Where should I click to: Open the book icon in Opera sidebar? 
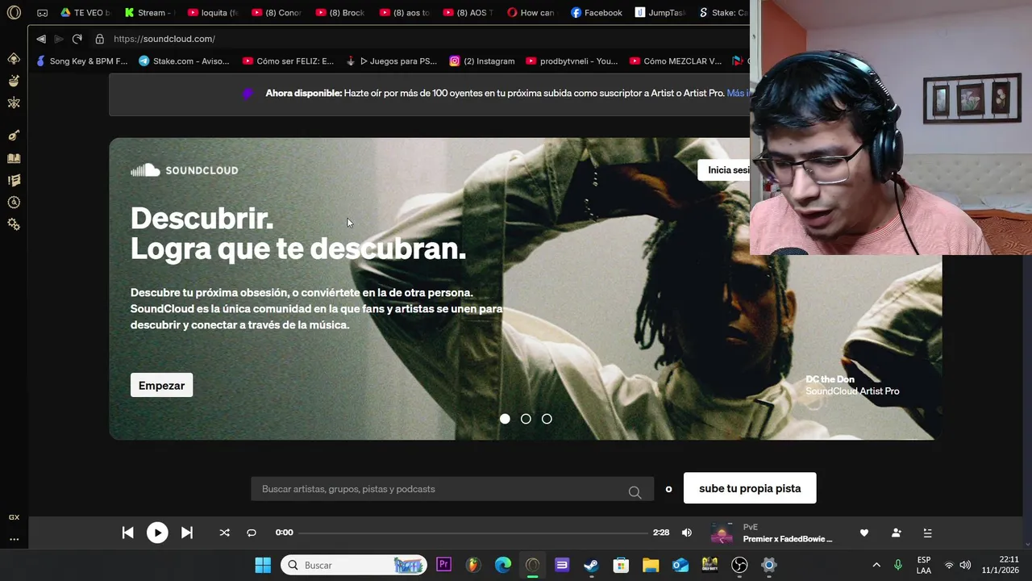coord(14,159)
